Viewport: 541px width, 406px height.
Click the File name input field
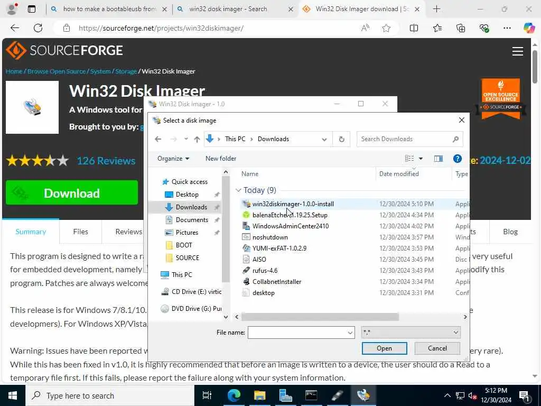click(x=297, y=333)
